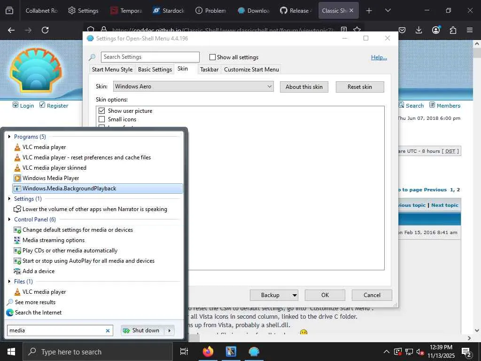The height and width of the screenshot is (361, 481).
Task: Open Backup button dropdown arrow
Action: click(295, 295)
